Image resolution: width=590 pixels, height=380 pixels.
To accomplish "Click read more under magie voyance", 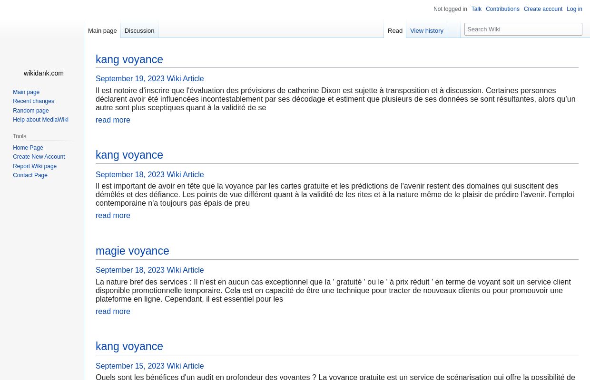I will click(x=113, y=311).
